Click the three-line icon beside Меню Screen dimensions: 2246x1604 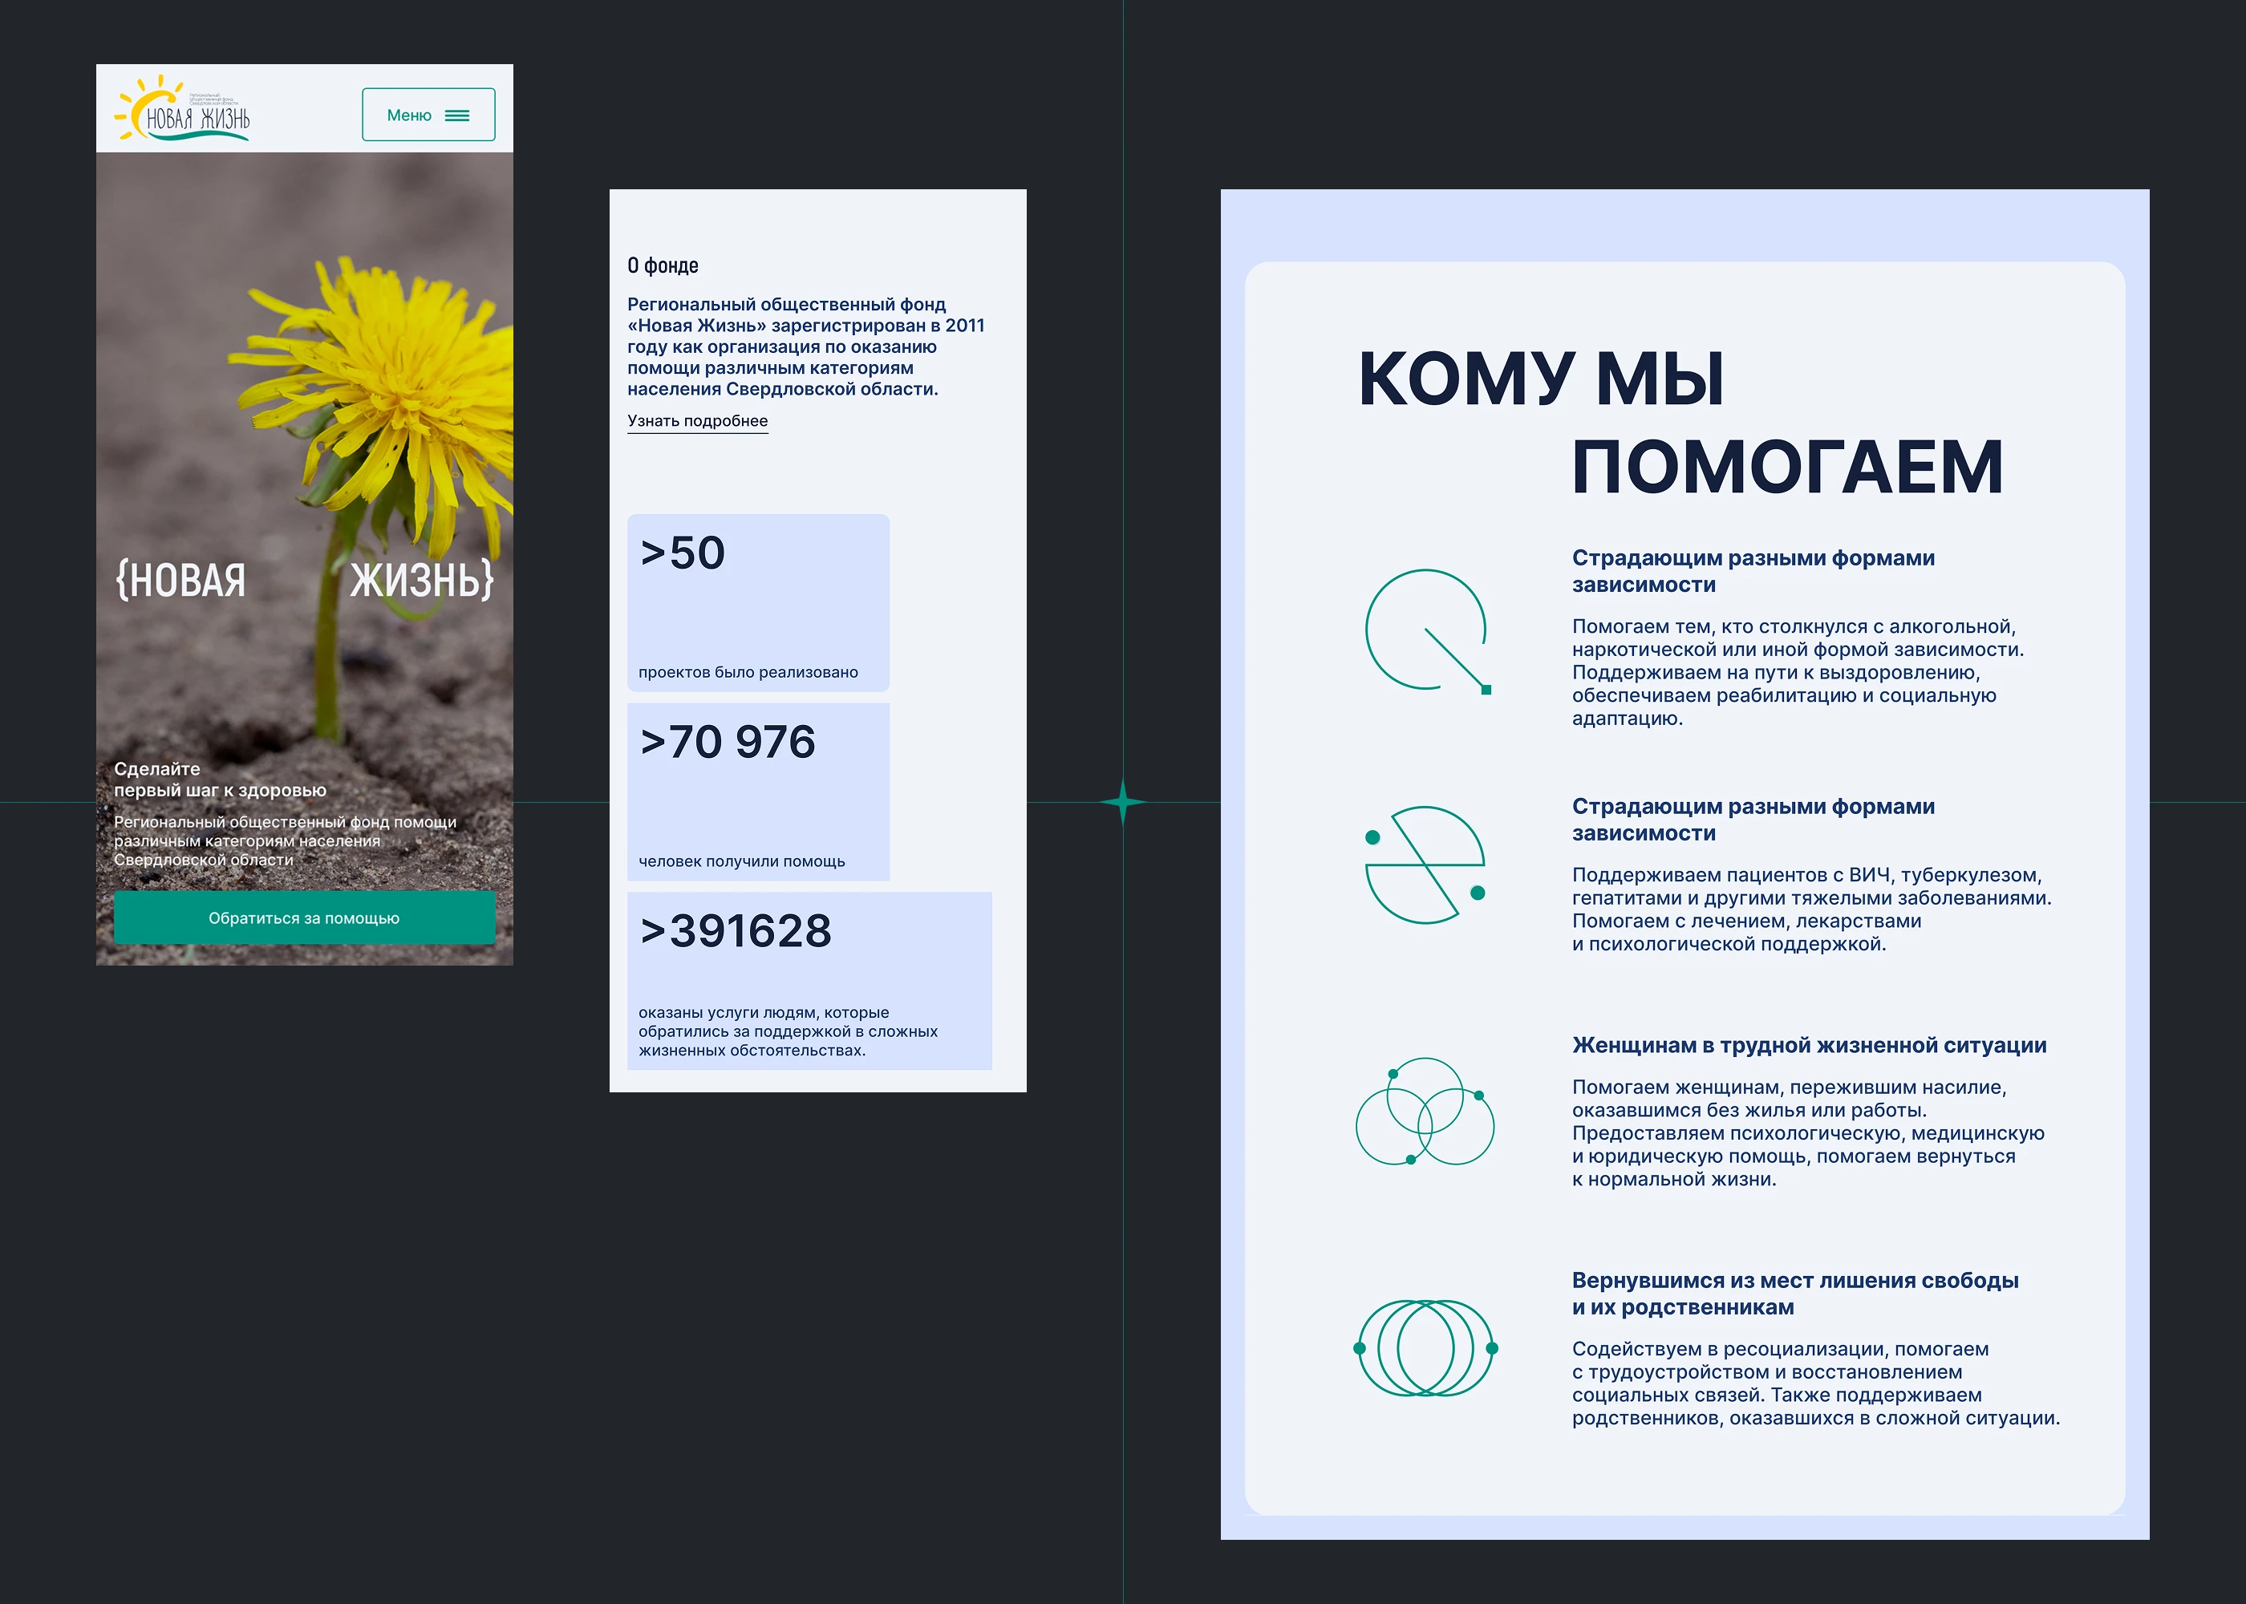(457, 115)
